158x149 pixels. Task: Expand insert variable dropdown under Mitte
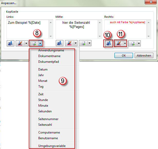(x=89, y=43)
